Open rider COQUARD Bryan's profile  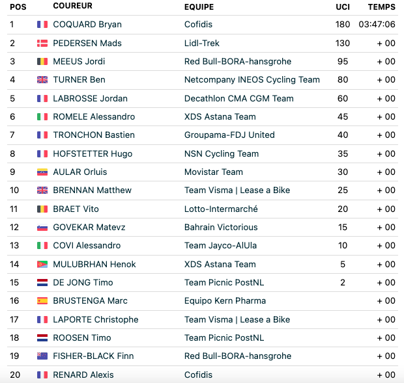click(87, 25)
